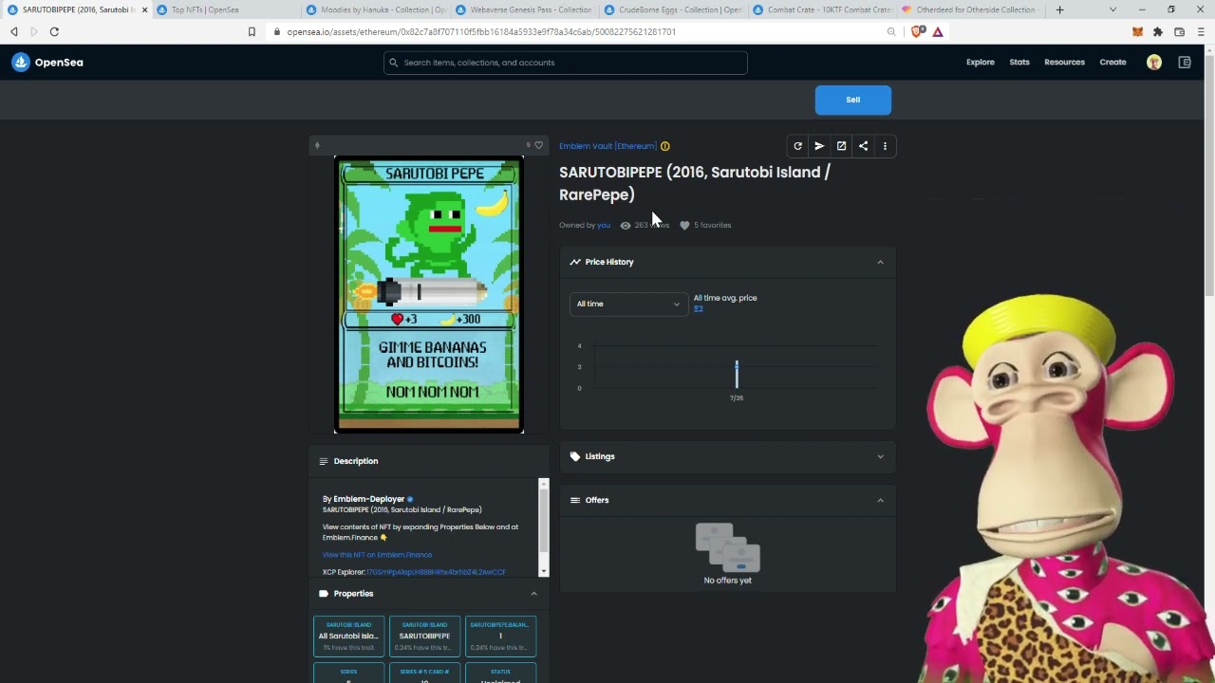
Task: Switch to the Moodies by Hanuka tab
Action: click(377, 9)
